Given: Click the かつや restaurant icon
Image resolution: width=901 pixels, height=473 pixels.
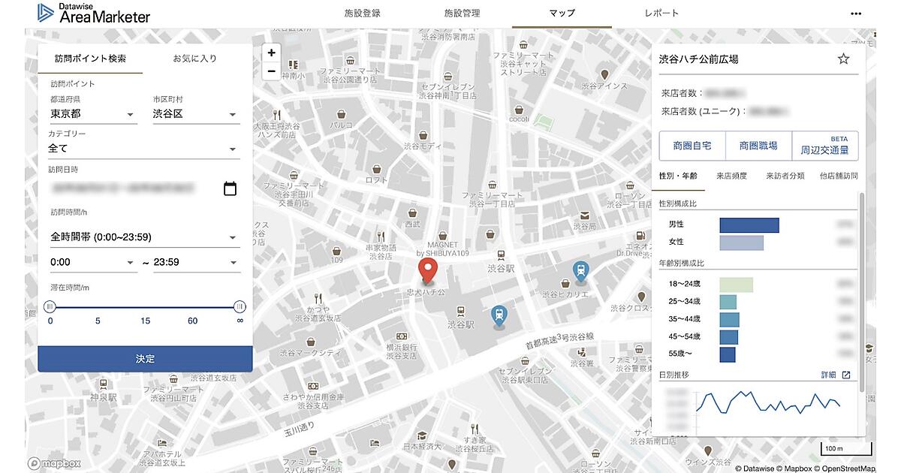Looking at the screenshot, I should point(318,297).
